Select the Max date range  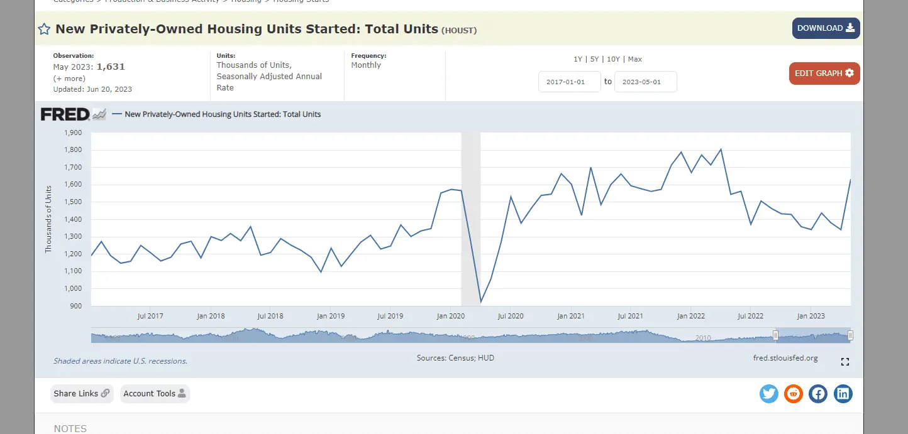tap(634, 59)
